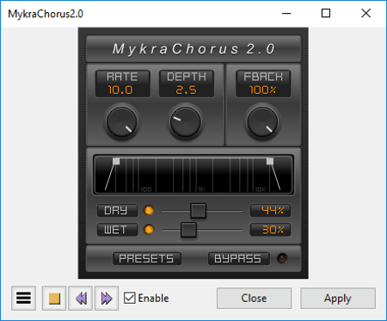The width and height of the screenshot is (387, 321).
Task: Open the PRESETS list
Action: pyautogui.click(x=146, y=258)
